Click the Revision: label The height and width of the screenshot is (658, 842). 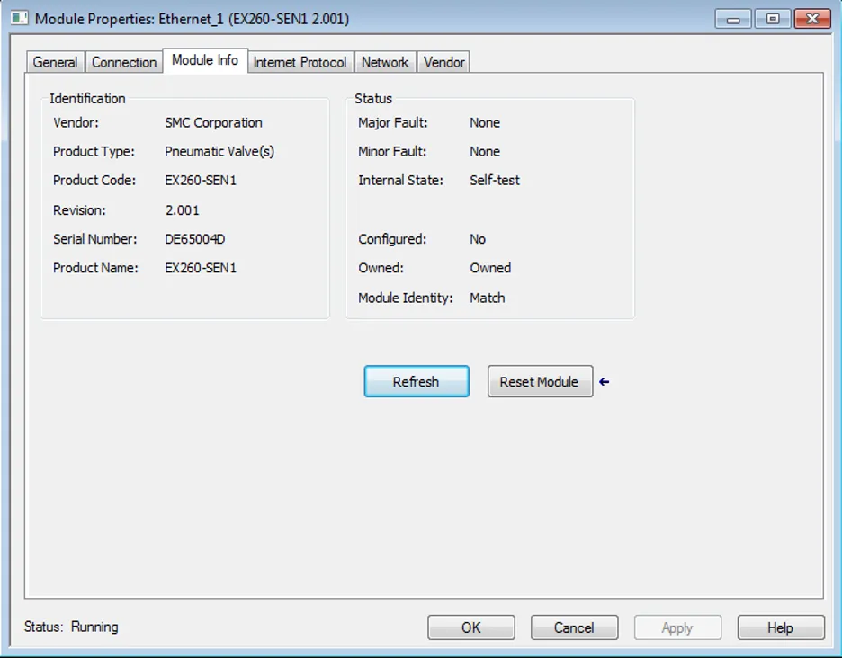79,210
